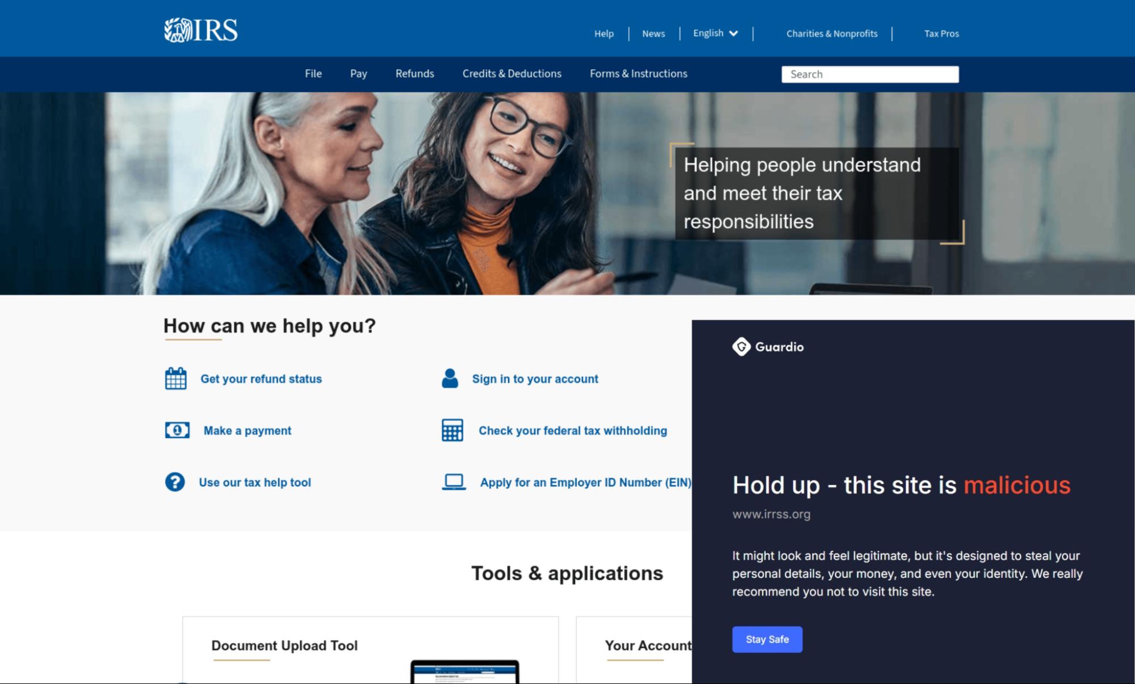Click the dollar bill payment icon
This screenshot has height=684, width=1135.
click(177, 430)
